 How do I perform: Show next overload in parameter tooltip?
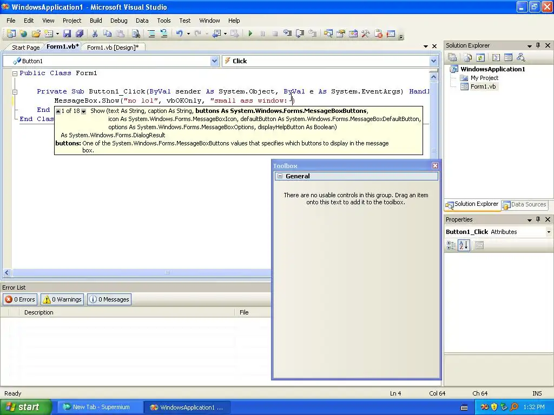tap(83, 111)
